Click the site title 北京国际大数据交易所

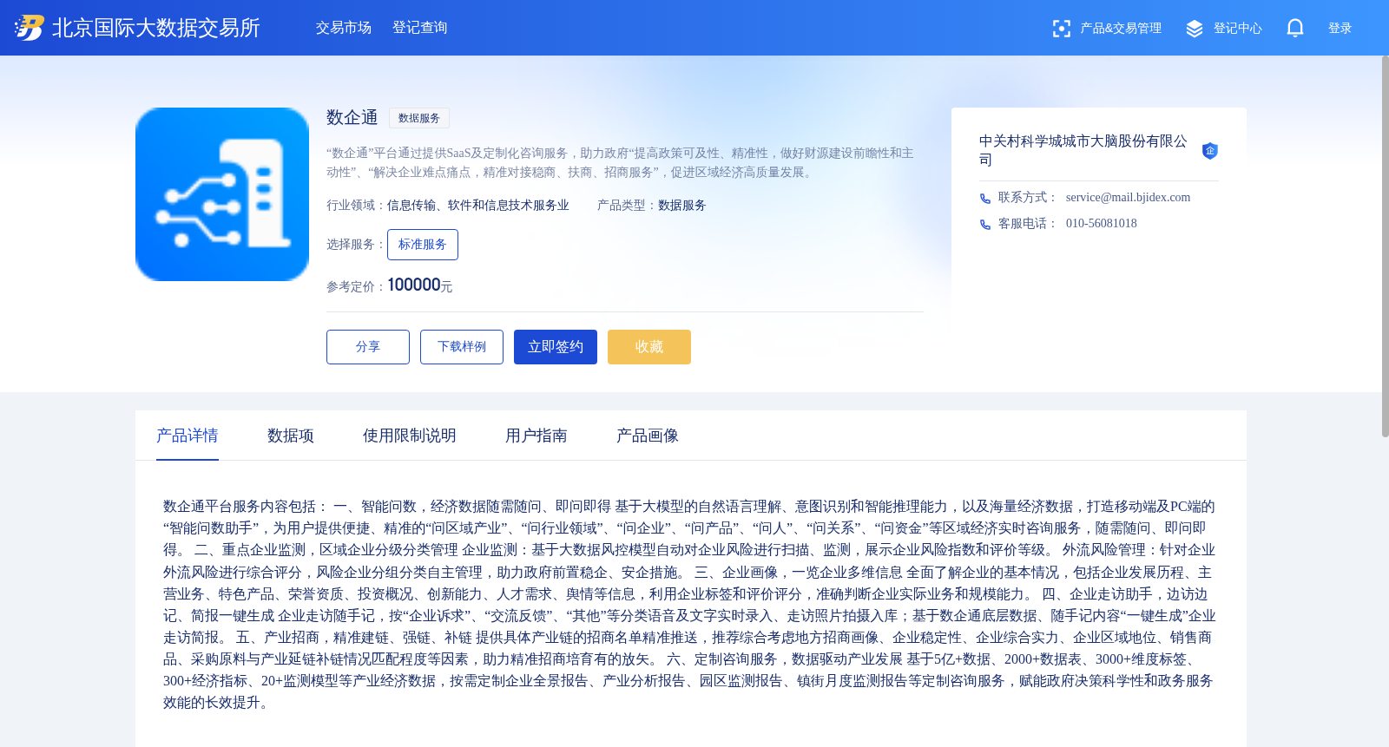(156, 28)
